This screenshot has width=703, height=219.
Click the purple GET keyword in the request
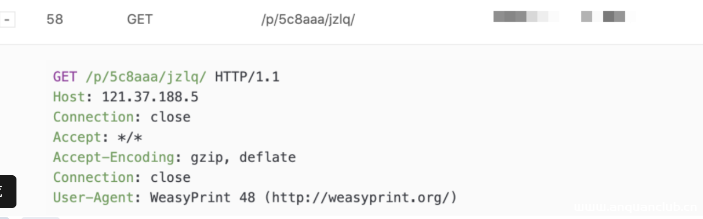[x=65, y=77]
